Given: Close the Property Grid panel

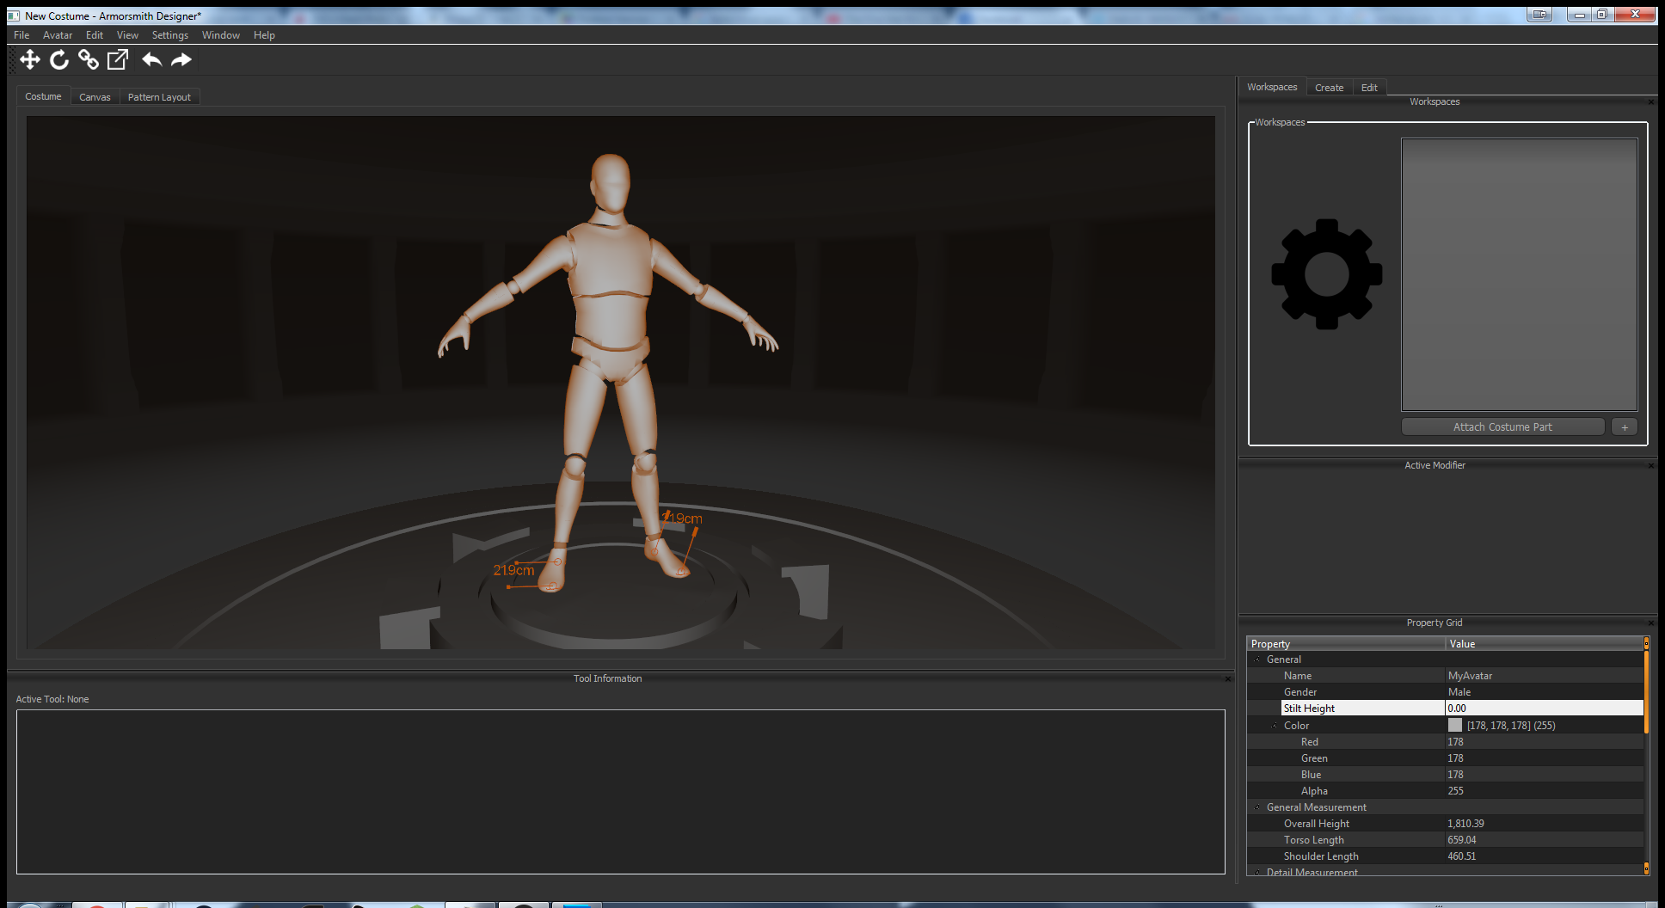Looking at the screenshot, I should coord(1650,623).
